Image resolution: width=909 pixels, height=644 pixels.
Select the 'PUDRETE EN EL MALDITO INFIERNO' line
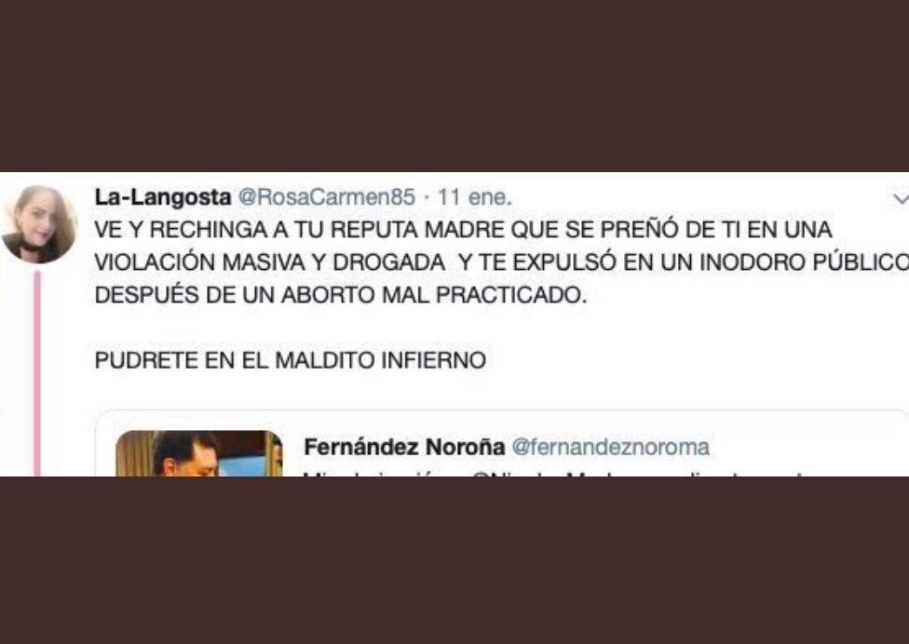tap(291, 361)
